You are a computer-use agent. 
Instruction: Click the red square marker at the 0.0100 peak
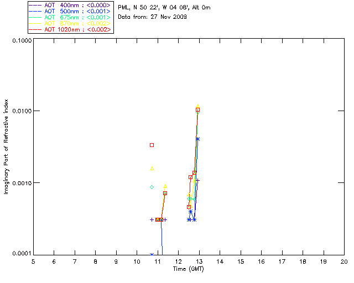pos(198,110)
